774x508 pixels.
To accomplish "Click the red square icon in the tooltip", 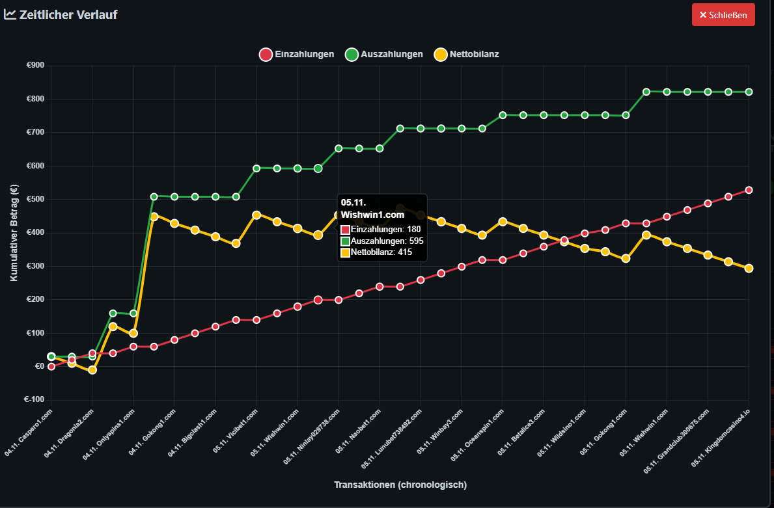I will coord(345,229).
